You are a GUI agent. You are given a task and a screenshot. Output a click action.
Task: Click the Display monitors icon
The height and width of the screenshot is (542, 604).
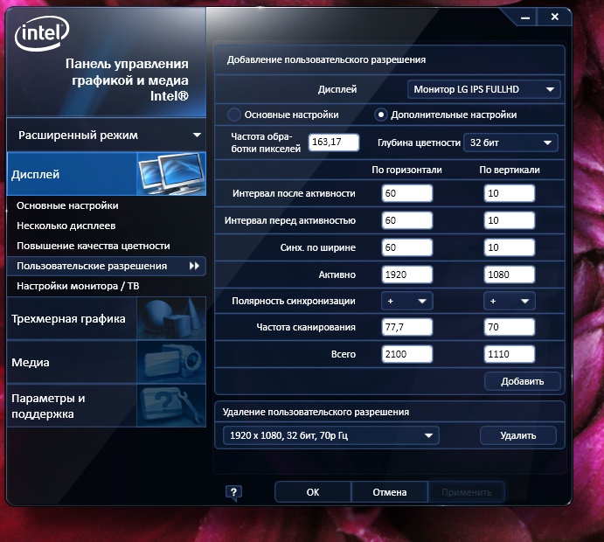(x=171, y=174)
